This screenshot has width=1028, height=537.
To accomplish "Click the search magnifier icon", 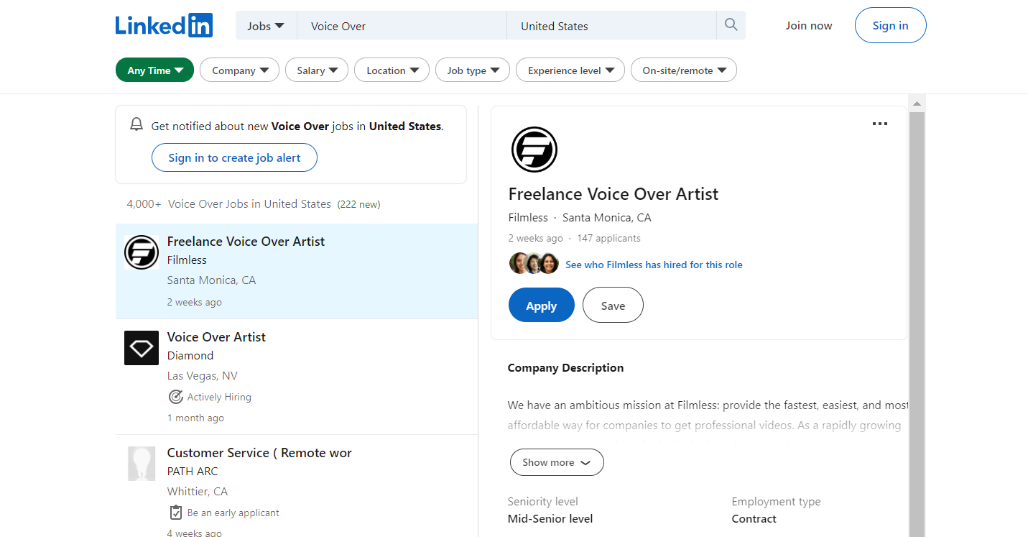I will [x=731, y=25].
